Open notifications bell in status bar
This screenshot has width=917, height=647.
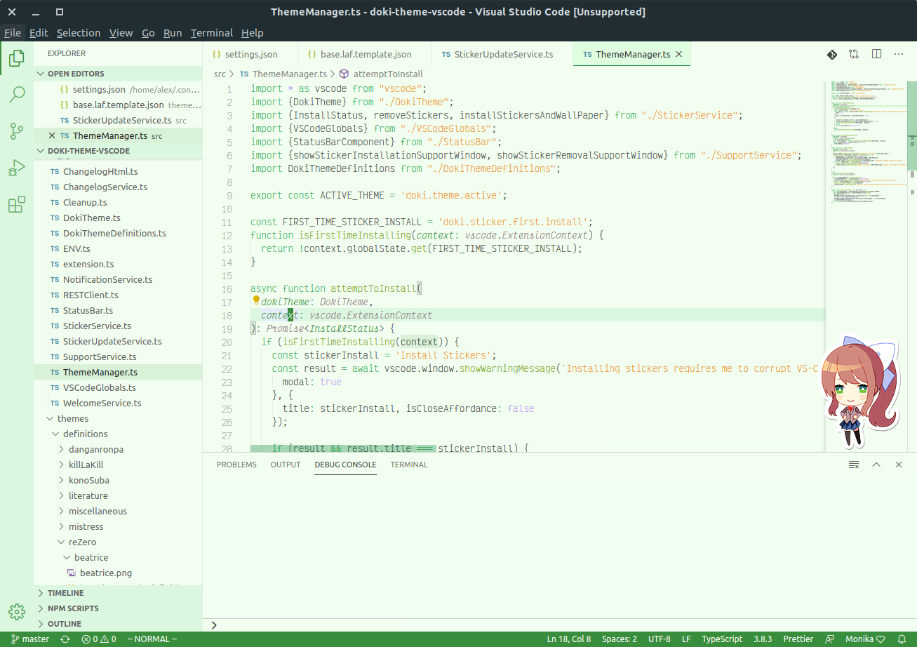coord(901,639)
